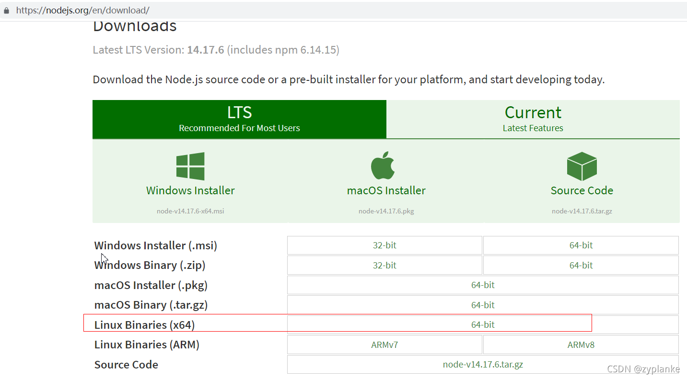Download the 32-bit Windows Binary (.zip)
This screenshot has width=687, height=379.
[384, 265]
